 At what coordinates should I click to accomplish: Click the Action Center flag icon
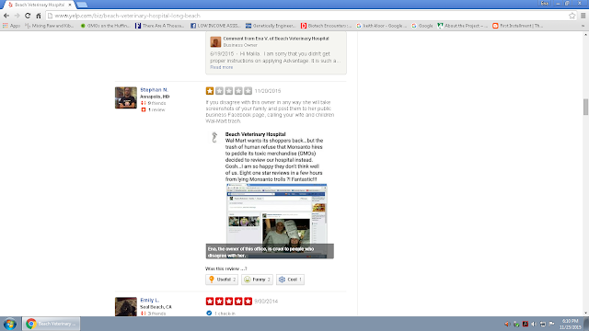pos(551,324)
